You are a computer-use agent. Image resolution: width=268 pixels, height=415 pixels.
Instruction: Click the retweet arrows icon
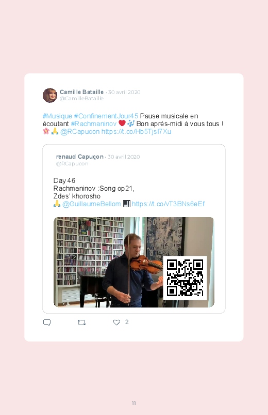[81, 322]
